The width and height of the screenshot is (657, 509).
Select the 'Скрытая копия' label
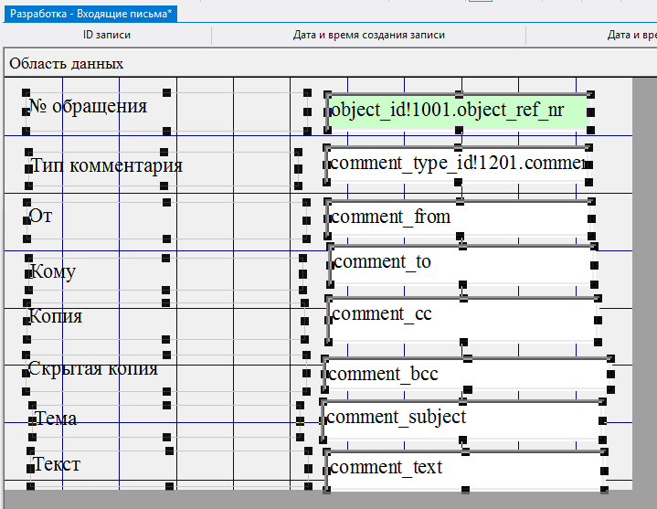pyautogui.click(x=93, y=369)
